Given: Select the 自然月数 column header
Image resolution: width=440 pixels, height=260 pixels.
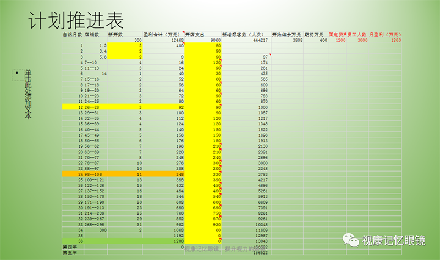Looking at the screenshot, I should coord(72,34).
